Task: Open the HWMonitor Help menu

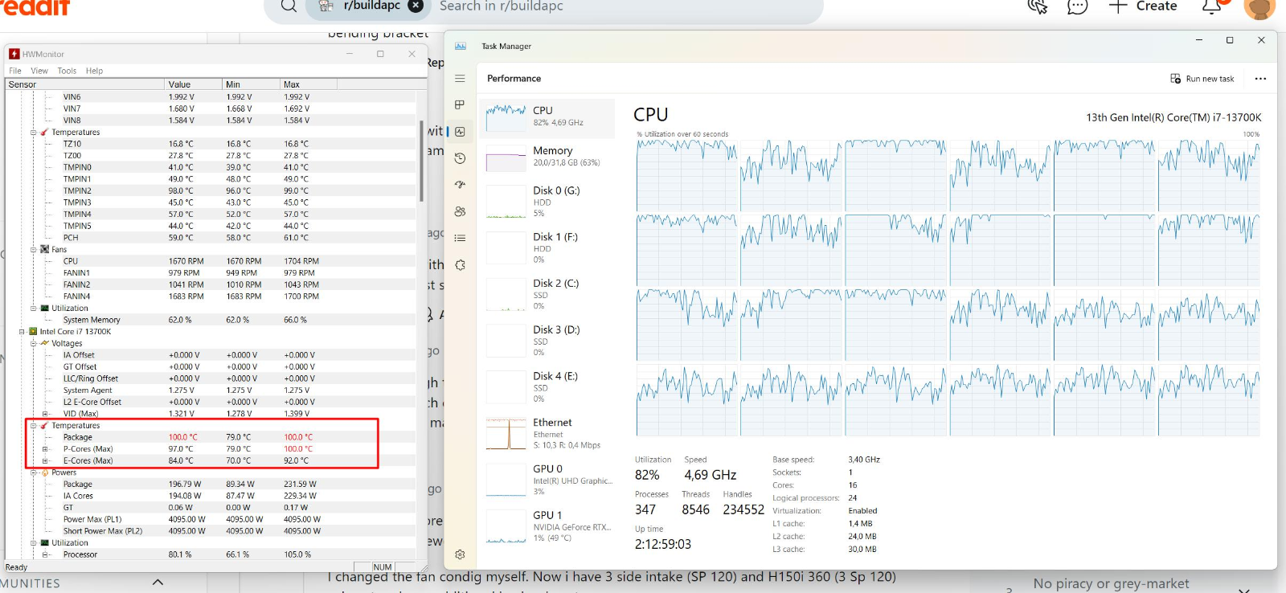Action: click(94, 71)
